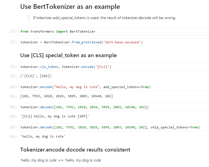The image size is (209, 167).
Task: Click the 'hello, my dog is cute' output of cell 6
Action: click(43, 136)
